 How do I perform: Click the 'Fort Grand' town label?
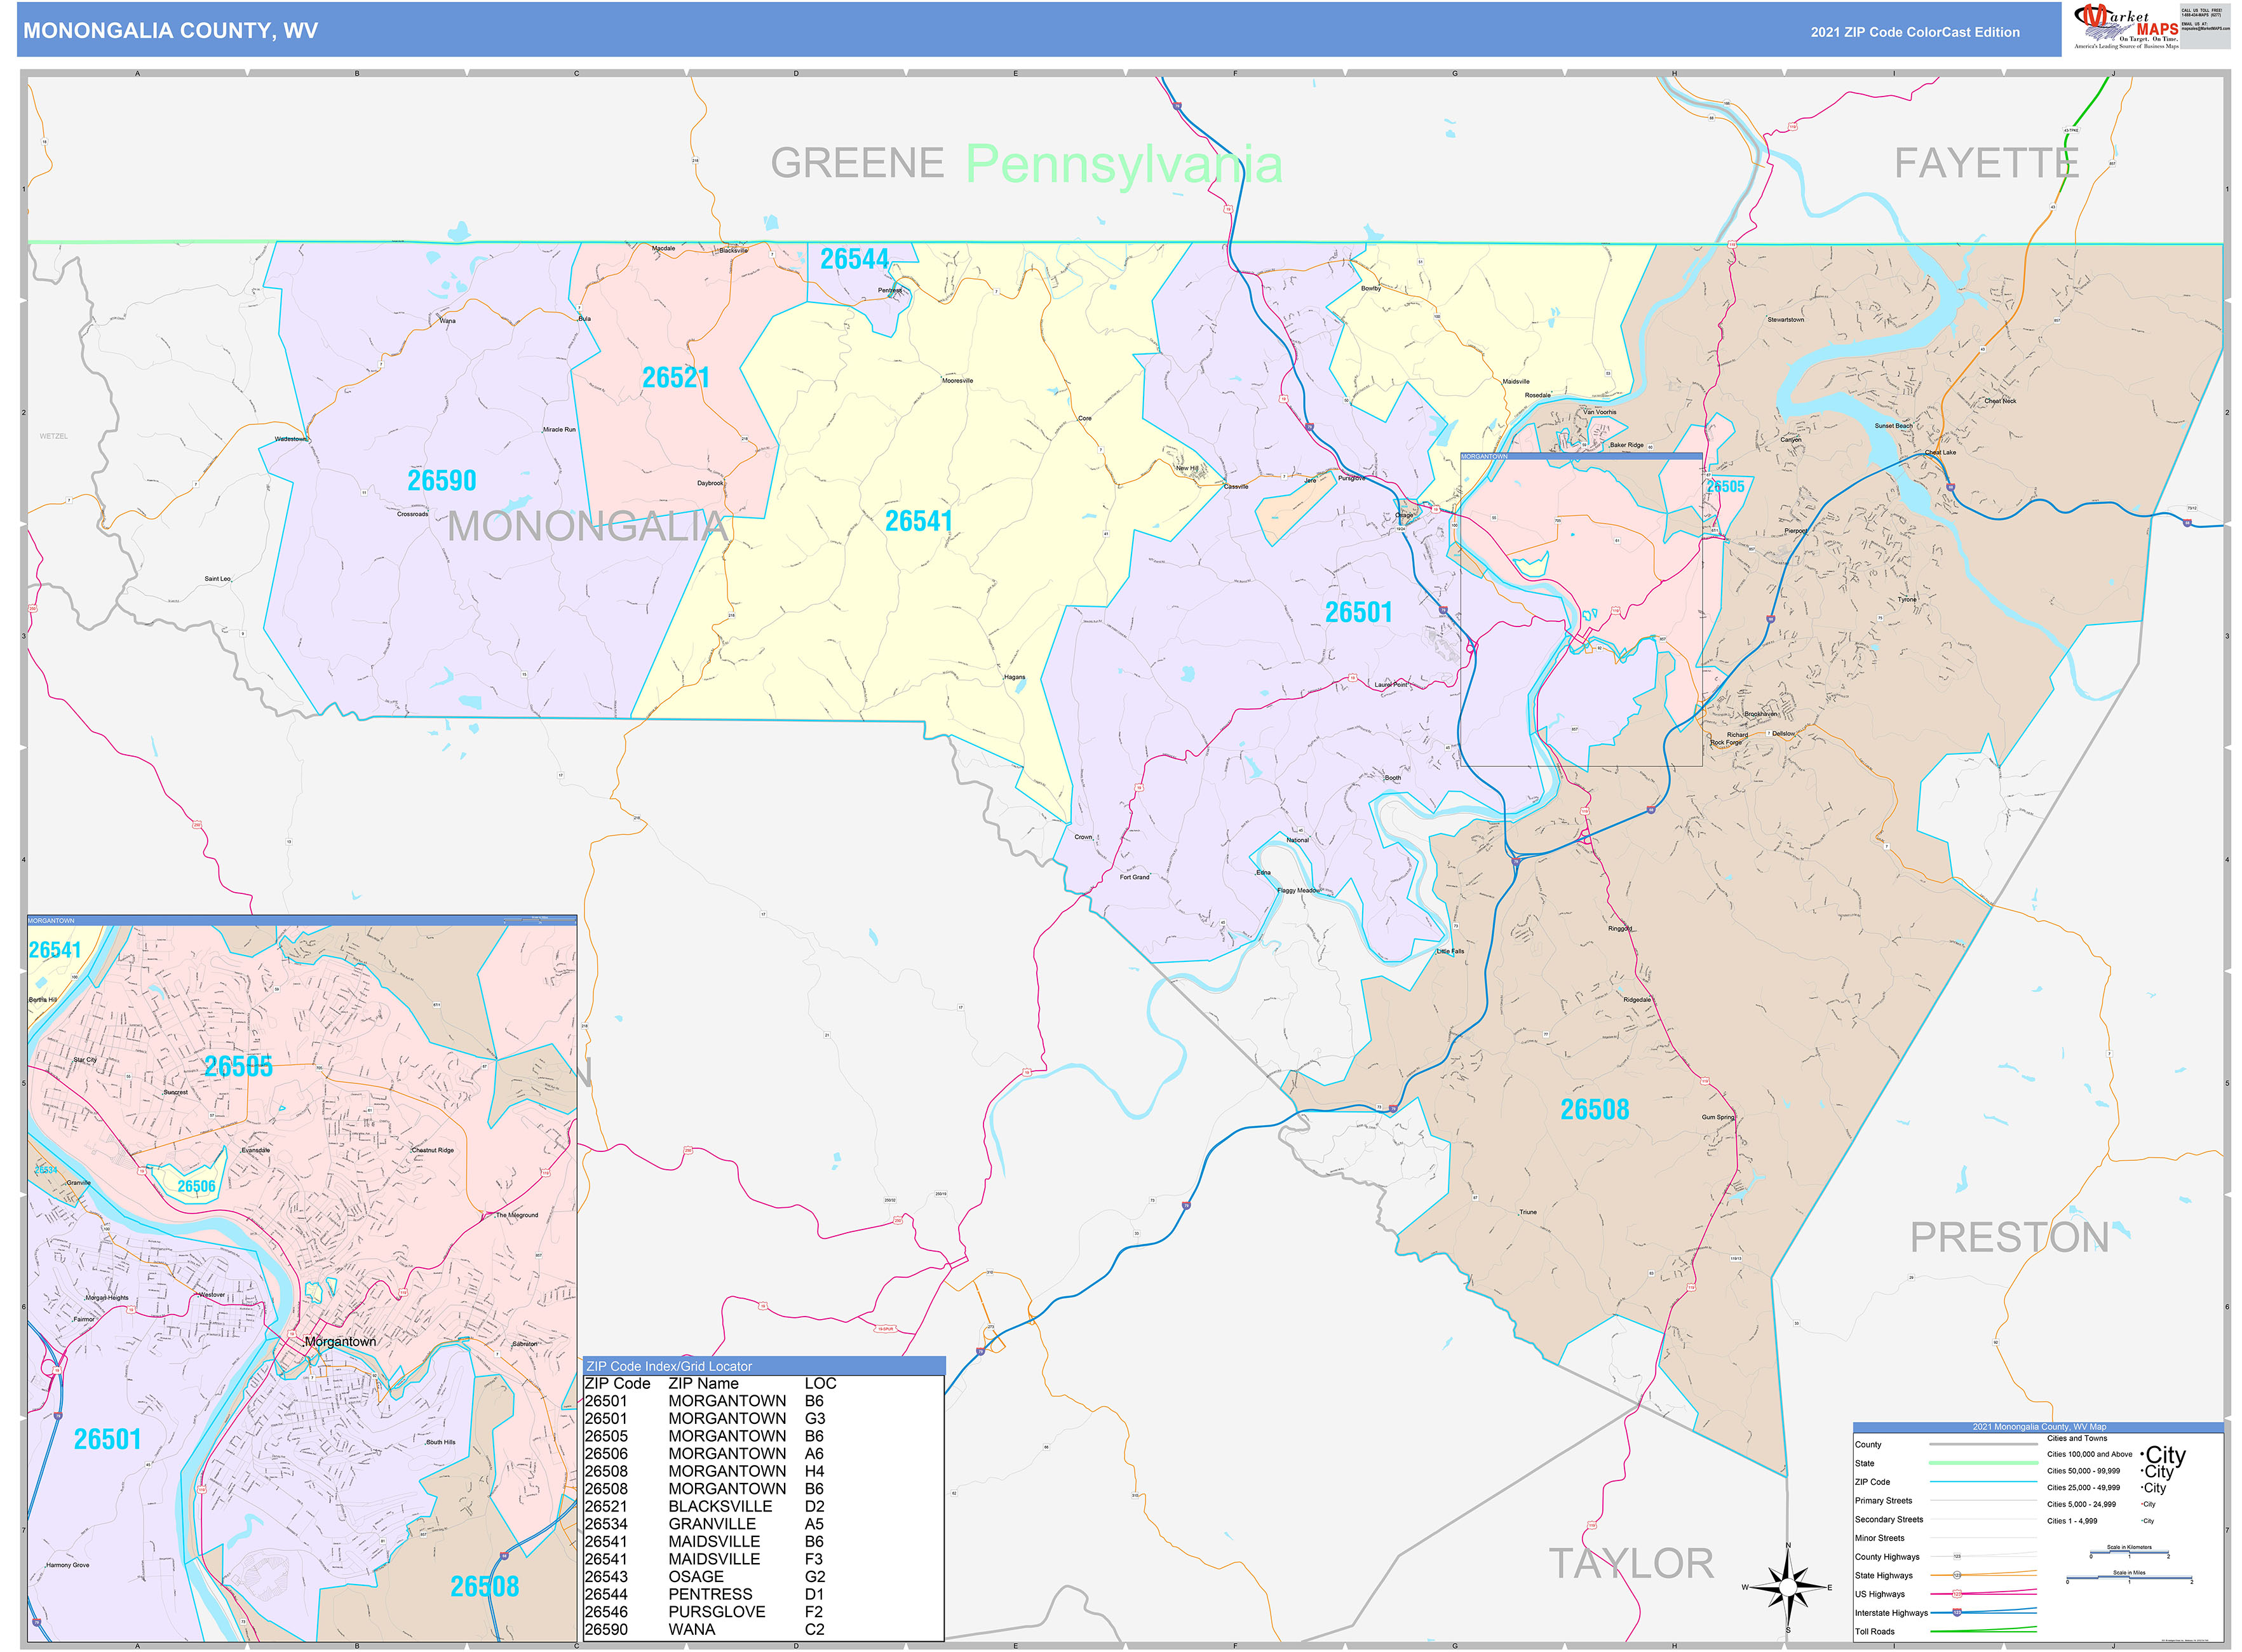1134,877
